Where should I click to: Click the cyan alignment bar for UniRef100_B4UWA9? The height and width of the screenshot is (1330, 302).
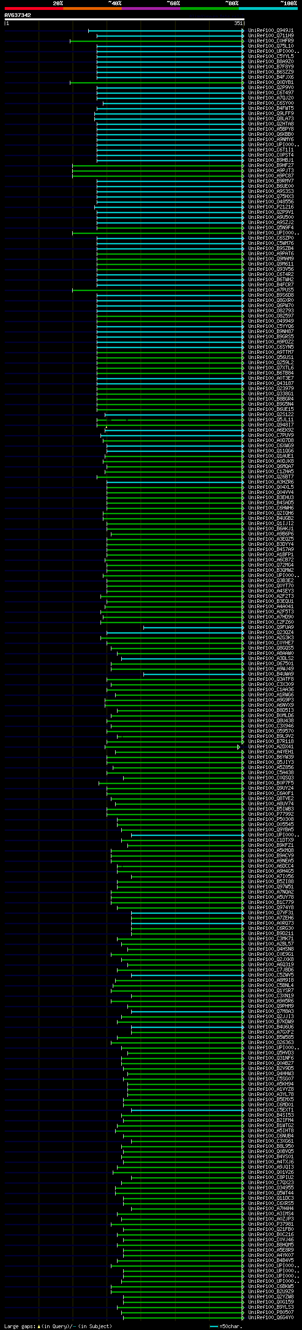click(193, 674)
